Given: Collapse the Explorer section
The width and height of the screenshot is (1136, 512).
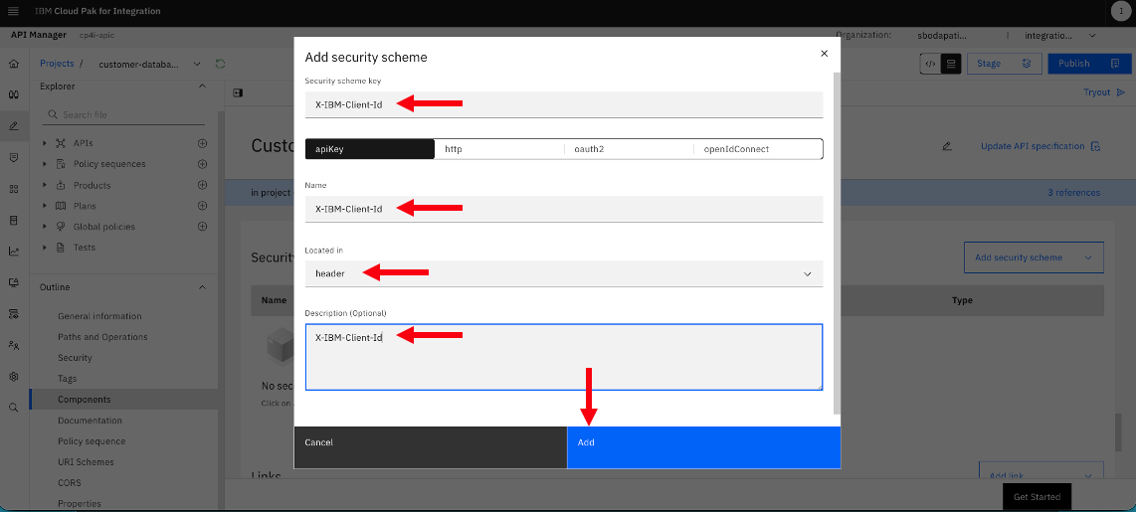Looking at the screenshot, I should [202, 86].
